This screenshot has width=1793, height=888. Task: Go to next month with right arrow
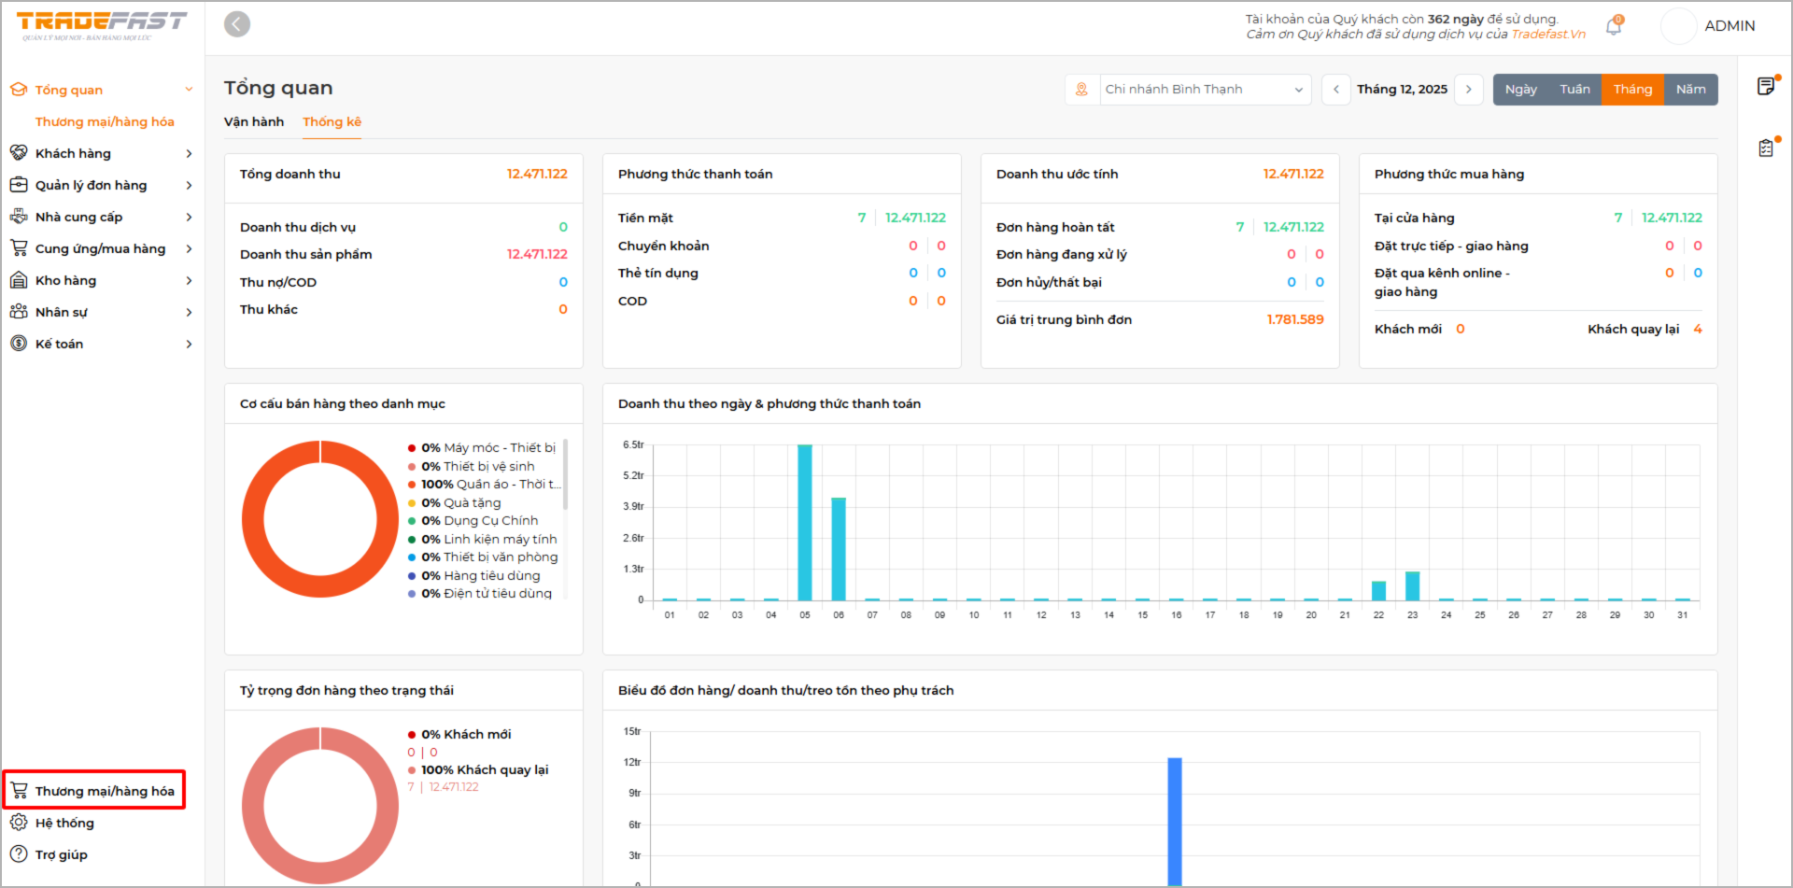[x=1469, y=90]
